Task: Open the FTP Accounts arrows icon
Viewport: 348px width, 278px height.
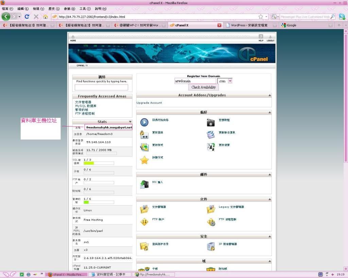Action: tap(144, 221)
